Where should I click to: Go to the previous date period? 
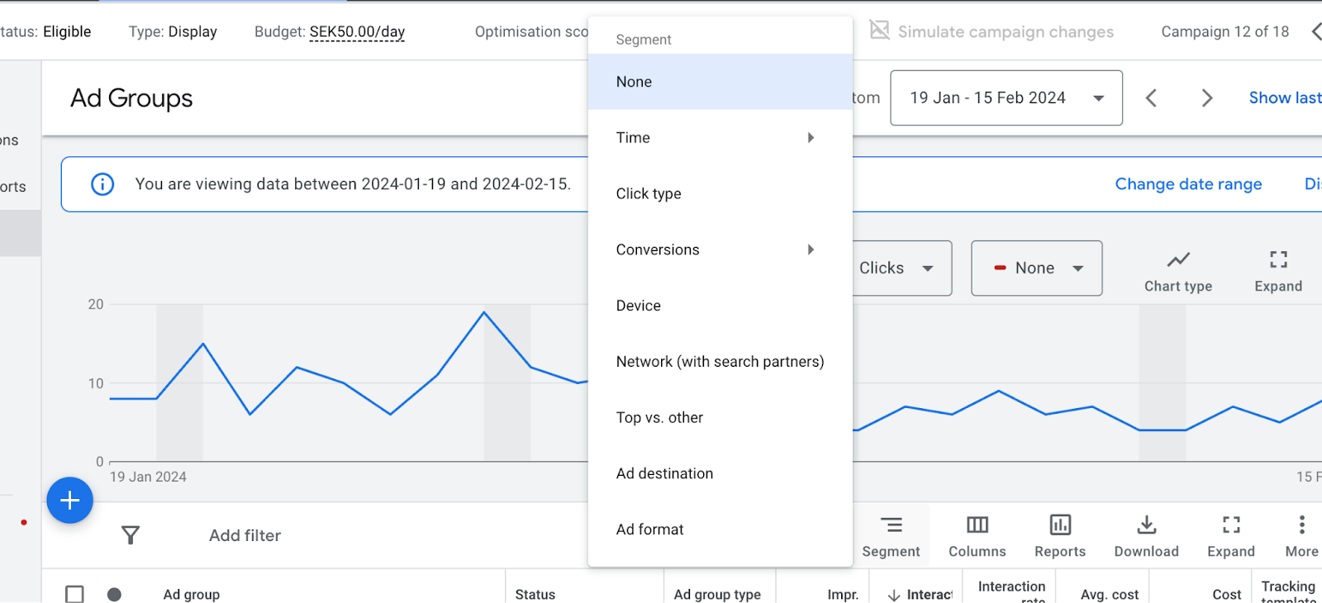coord(1151,98)
